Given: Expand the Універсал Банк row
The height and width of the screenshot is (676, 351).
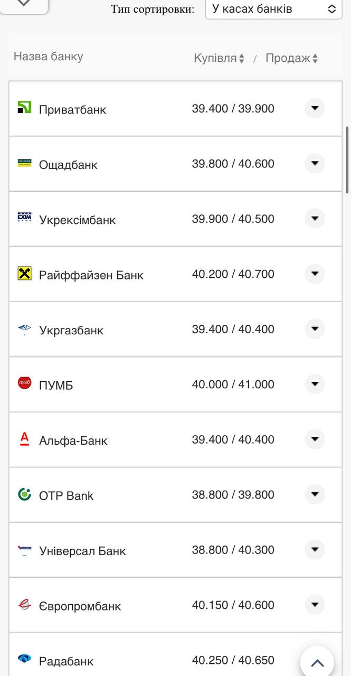Looking at the screenshot, I should pos(315,550).
